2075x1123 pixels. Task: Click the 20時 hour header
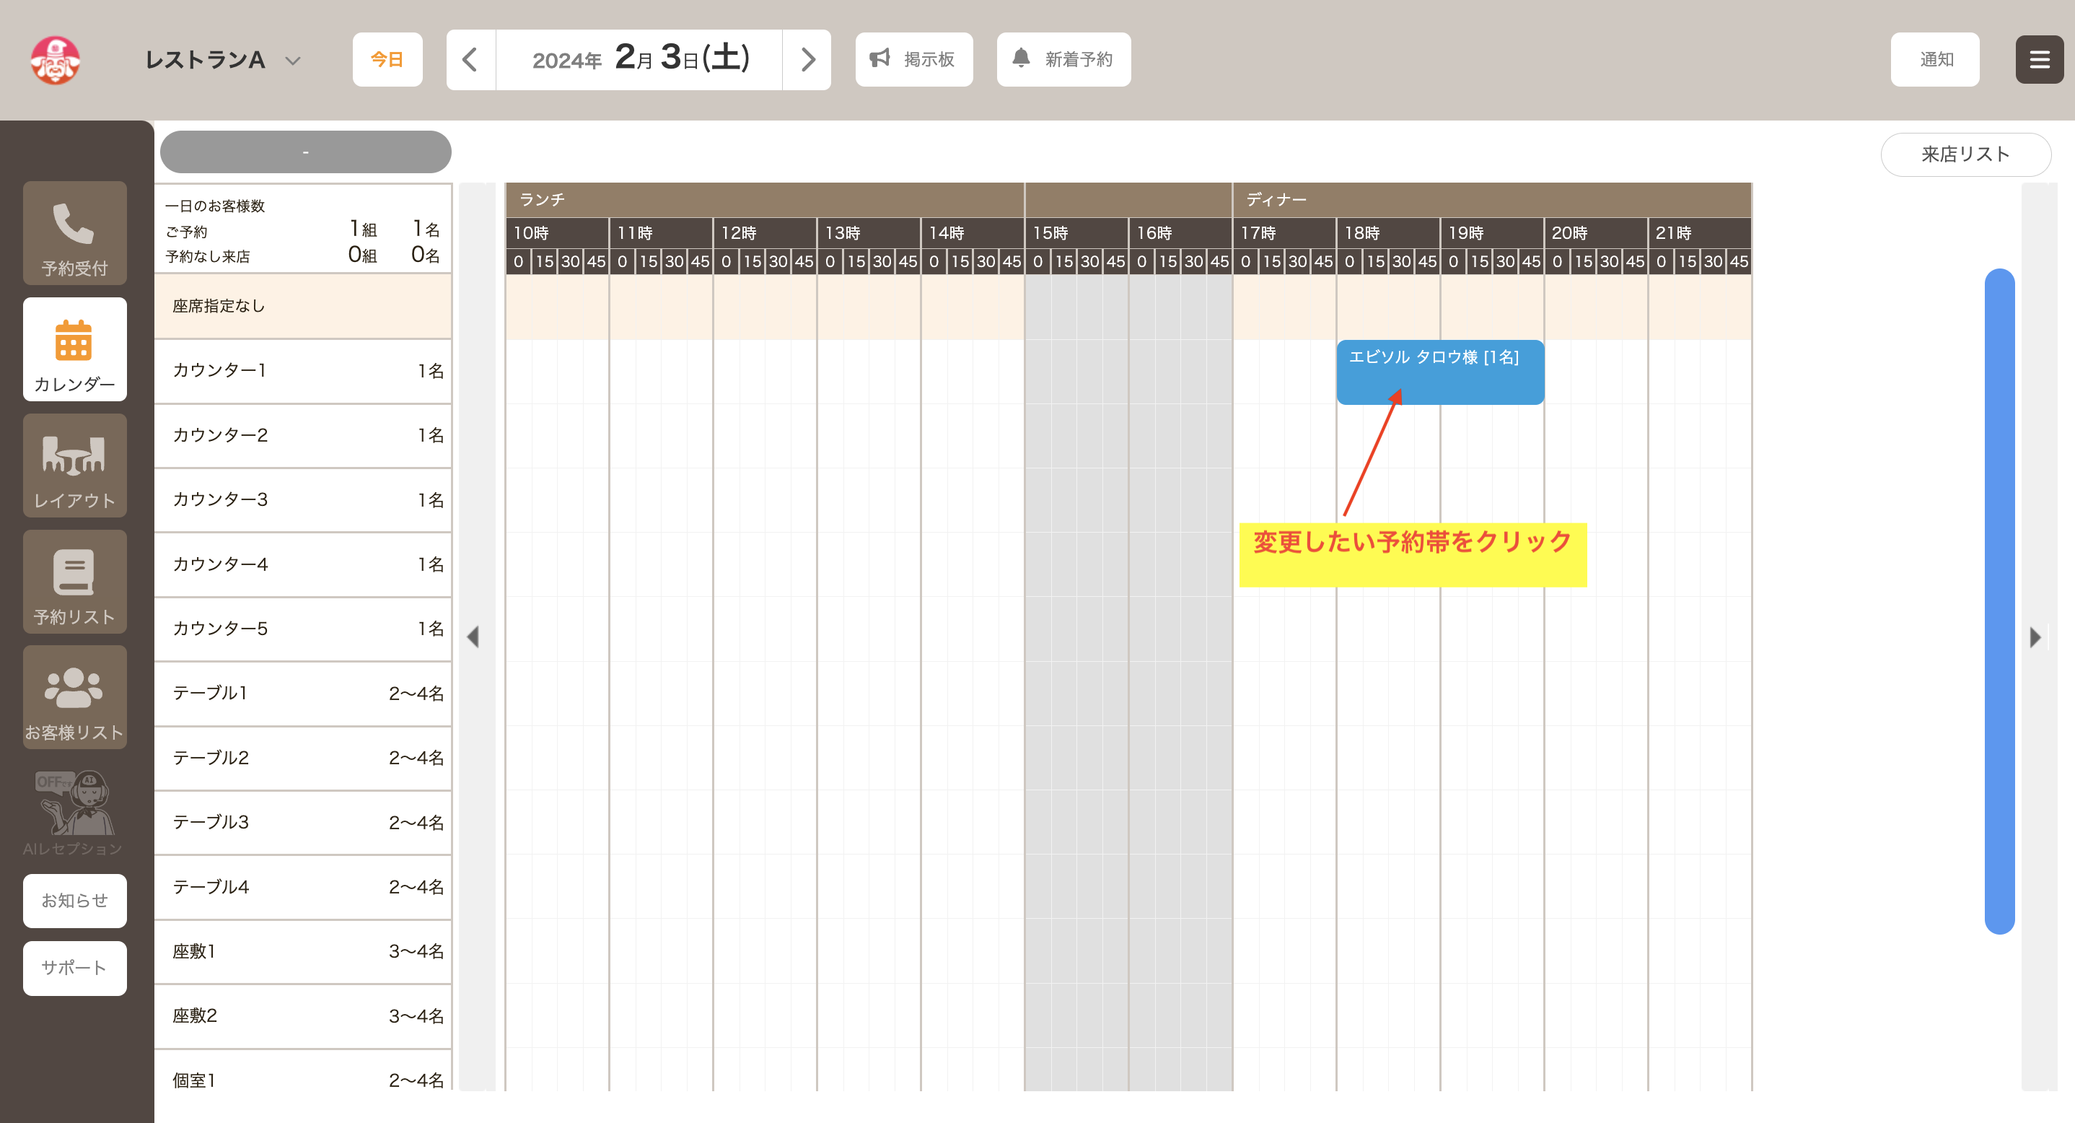1597,233
